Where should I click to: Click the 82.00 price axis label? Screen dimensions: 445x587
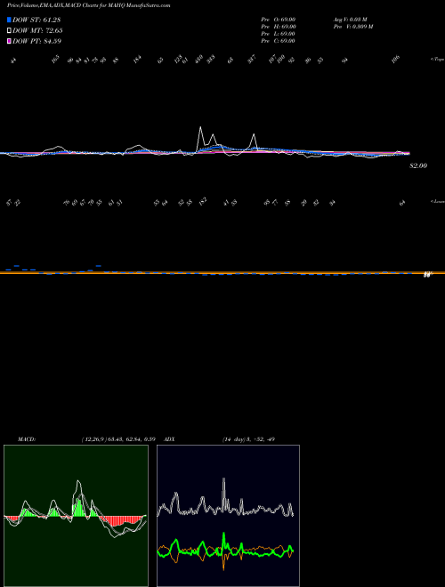tap(418, 165)
